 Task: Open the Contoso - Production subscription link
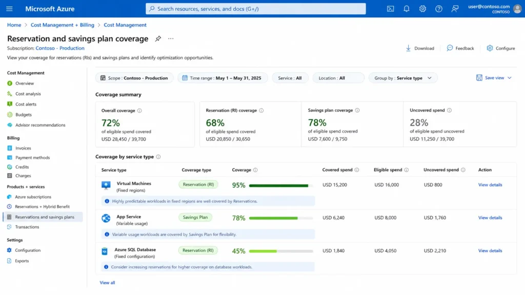tap(60, 48)
